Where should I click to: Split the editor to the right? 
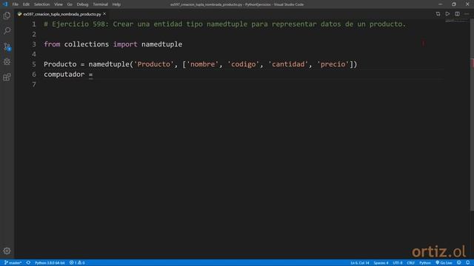(457, 14)
